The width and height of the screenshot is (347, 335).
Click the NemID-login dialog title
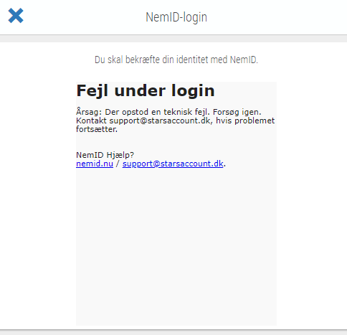click(x=176, y=17)
